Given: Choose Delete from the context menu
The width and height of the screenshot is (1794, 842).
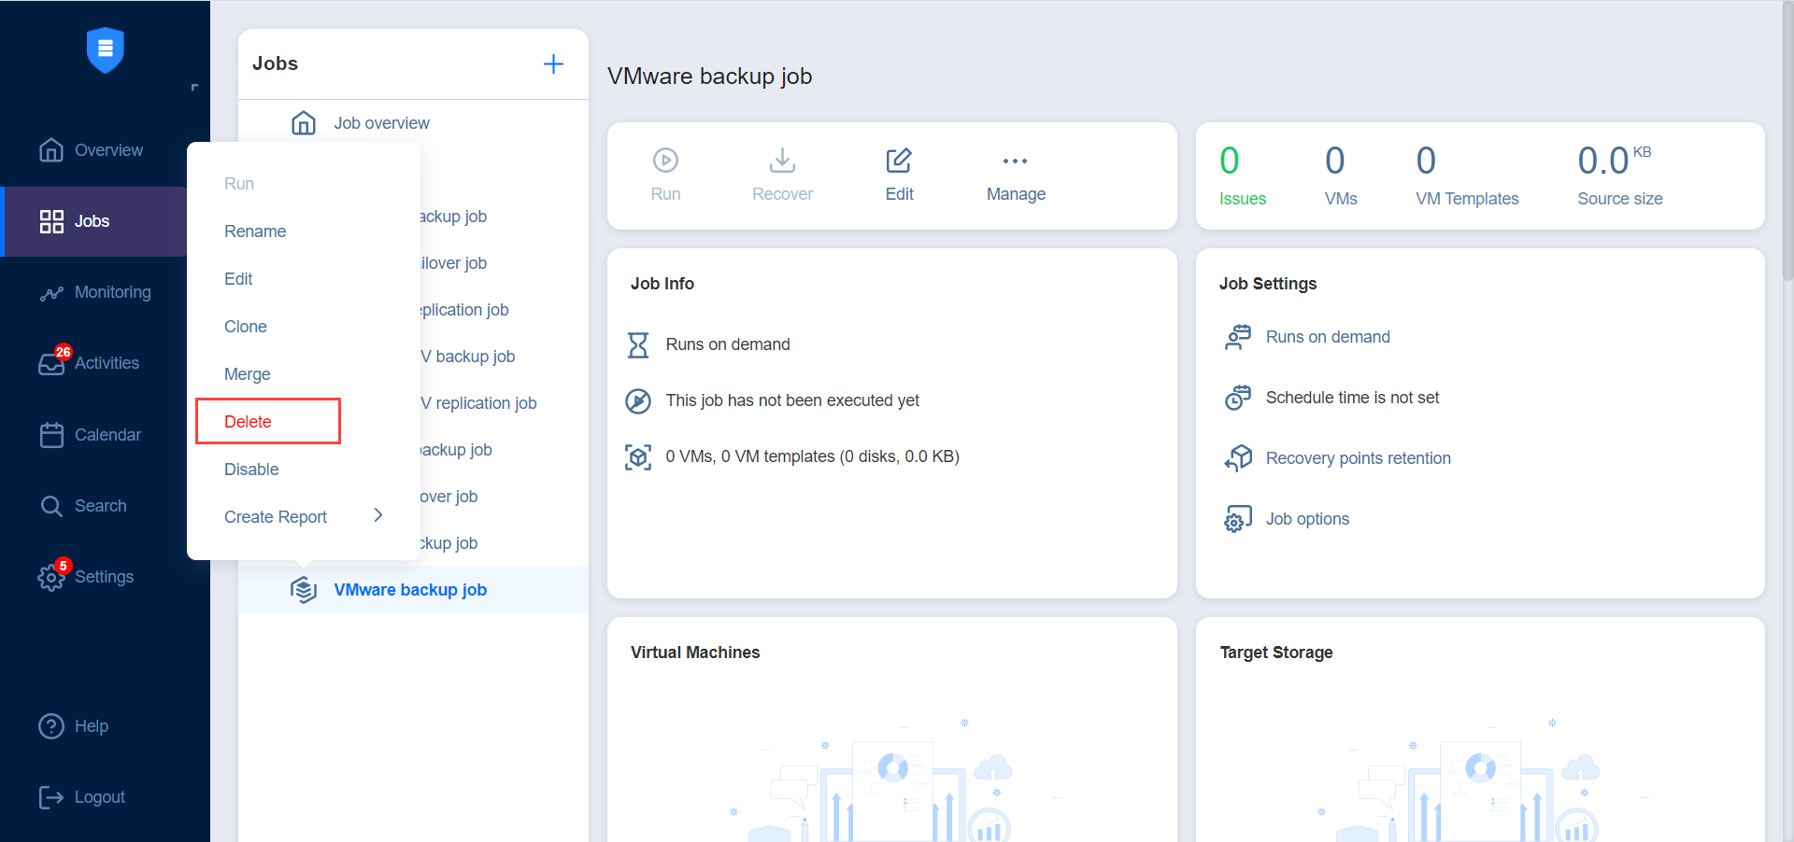Looking at the screenshot, I should coord(249,422).
